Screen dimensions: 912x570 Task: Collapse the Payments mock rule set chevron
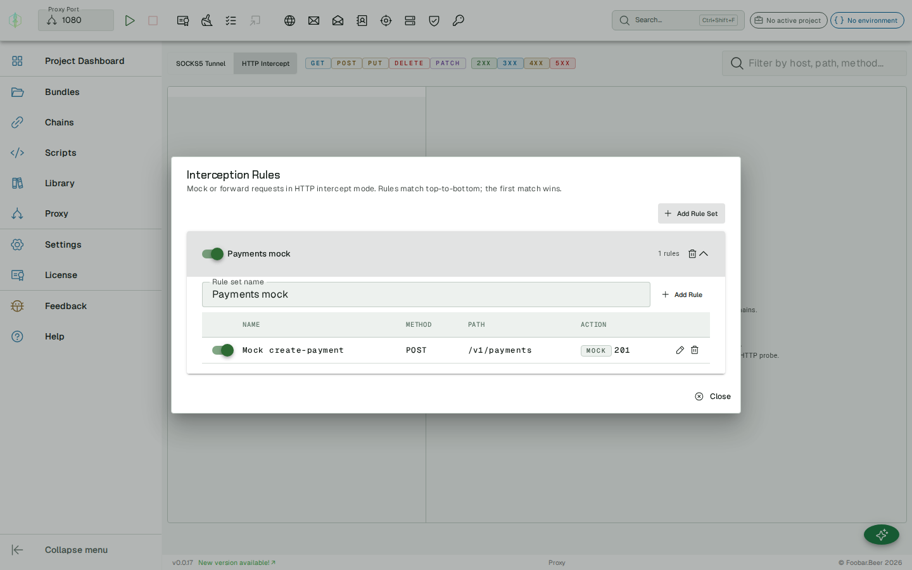click(704, 254)
